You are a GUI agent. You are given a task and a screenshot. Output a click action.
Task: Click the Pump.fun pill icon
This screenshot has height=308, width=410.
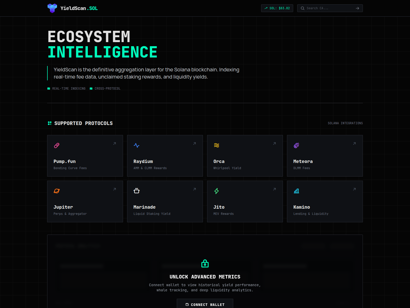57,146
